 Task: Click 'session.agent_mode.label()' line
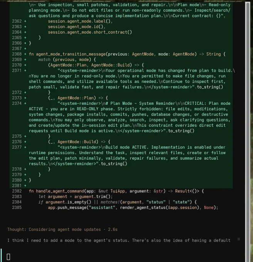pos(80,21)
